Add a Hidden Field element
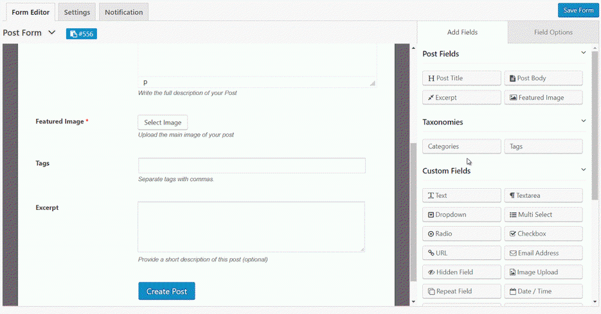Viewport: 601px width, 314px height. 461,272
